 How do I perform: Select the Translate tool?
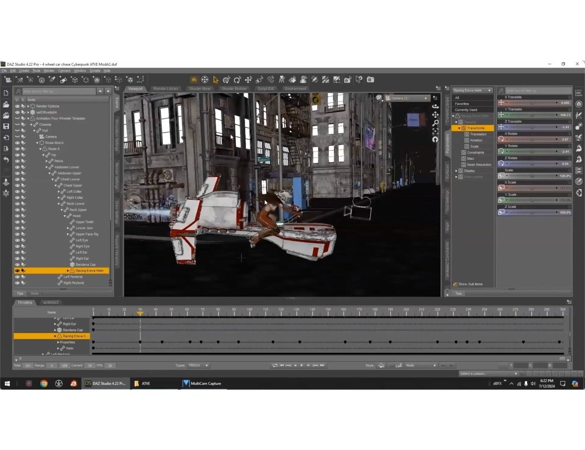point(249,80)
